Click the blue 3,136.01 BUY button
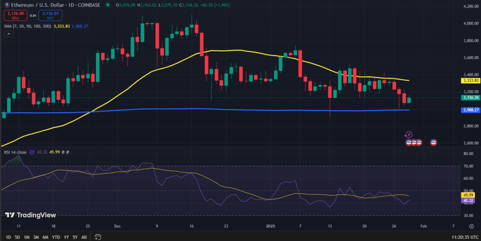This screenshot has height=241, width=481. click(50, 15)
